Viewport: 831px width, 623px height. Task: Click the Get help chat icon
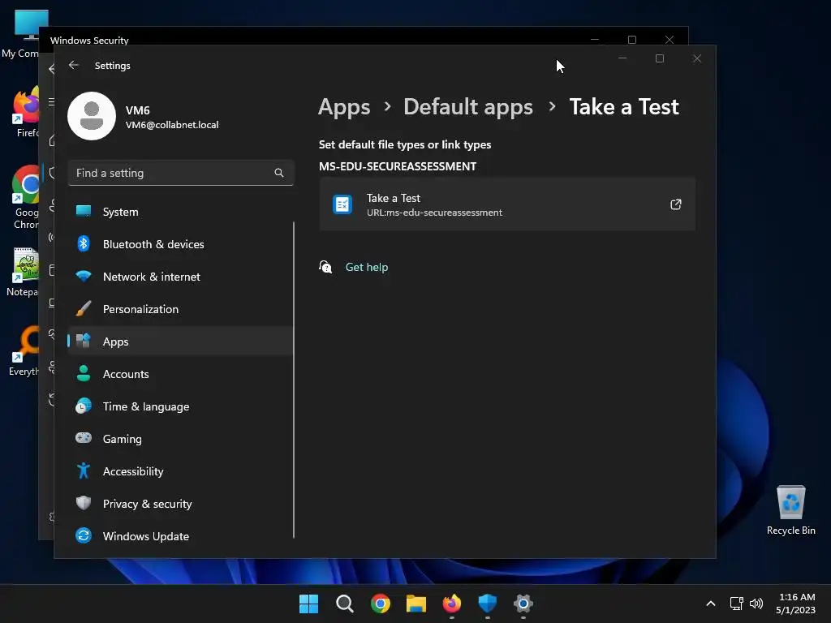325,266
